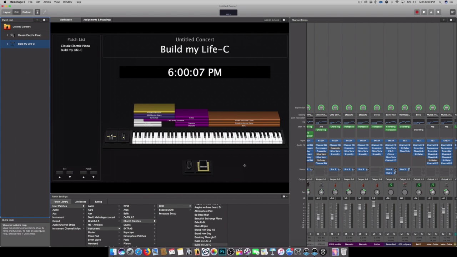Click the tuner icon next to Perform
Viewport: 457px width, 257px height.
coord(37,12)
